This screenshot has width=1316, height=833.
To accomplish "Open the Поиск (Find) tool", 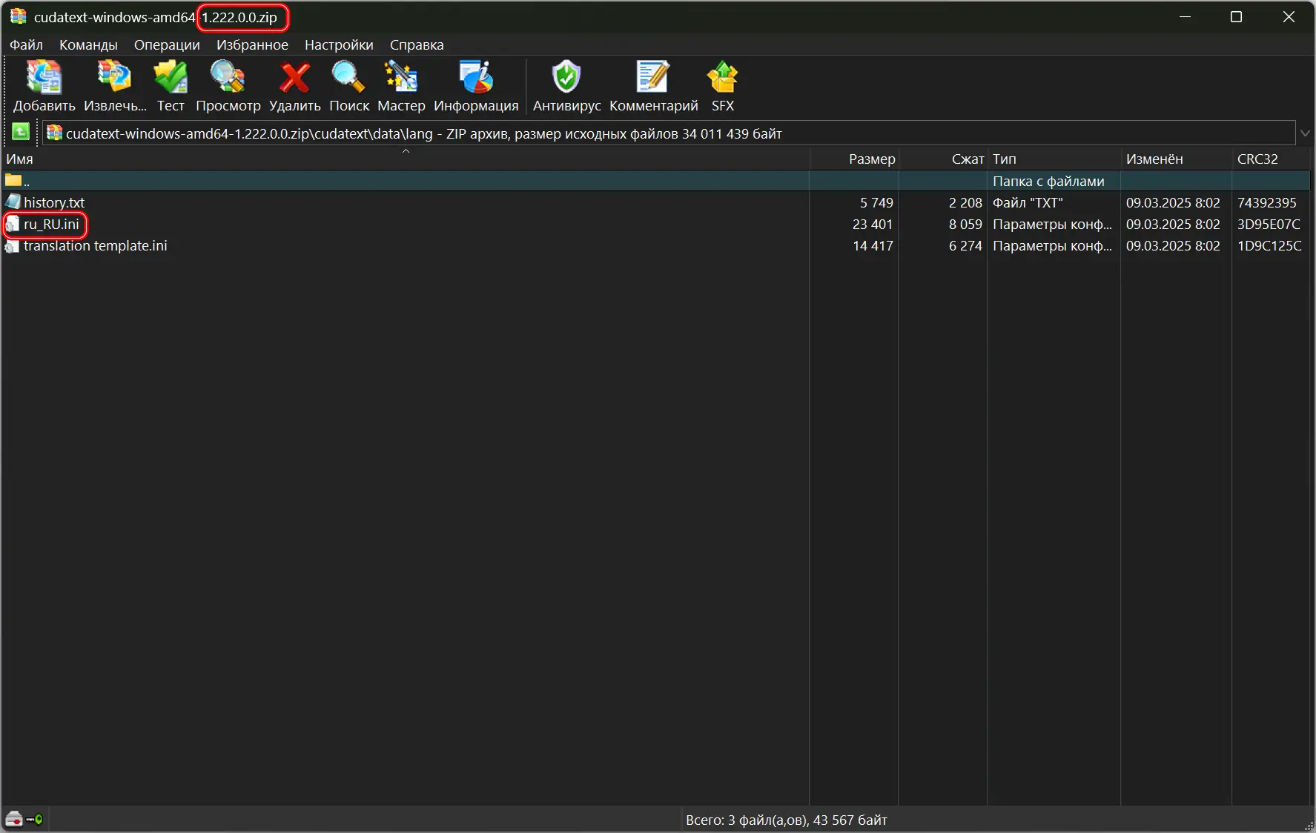I will click(x=348, y=77).
